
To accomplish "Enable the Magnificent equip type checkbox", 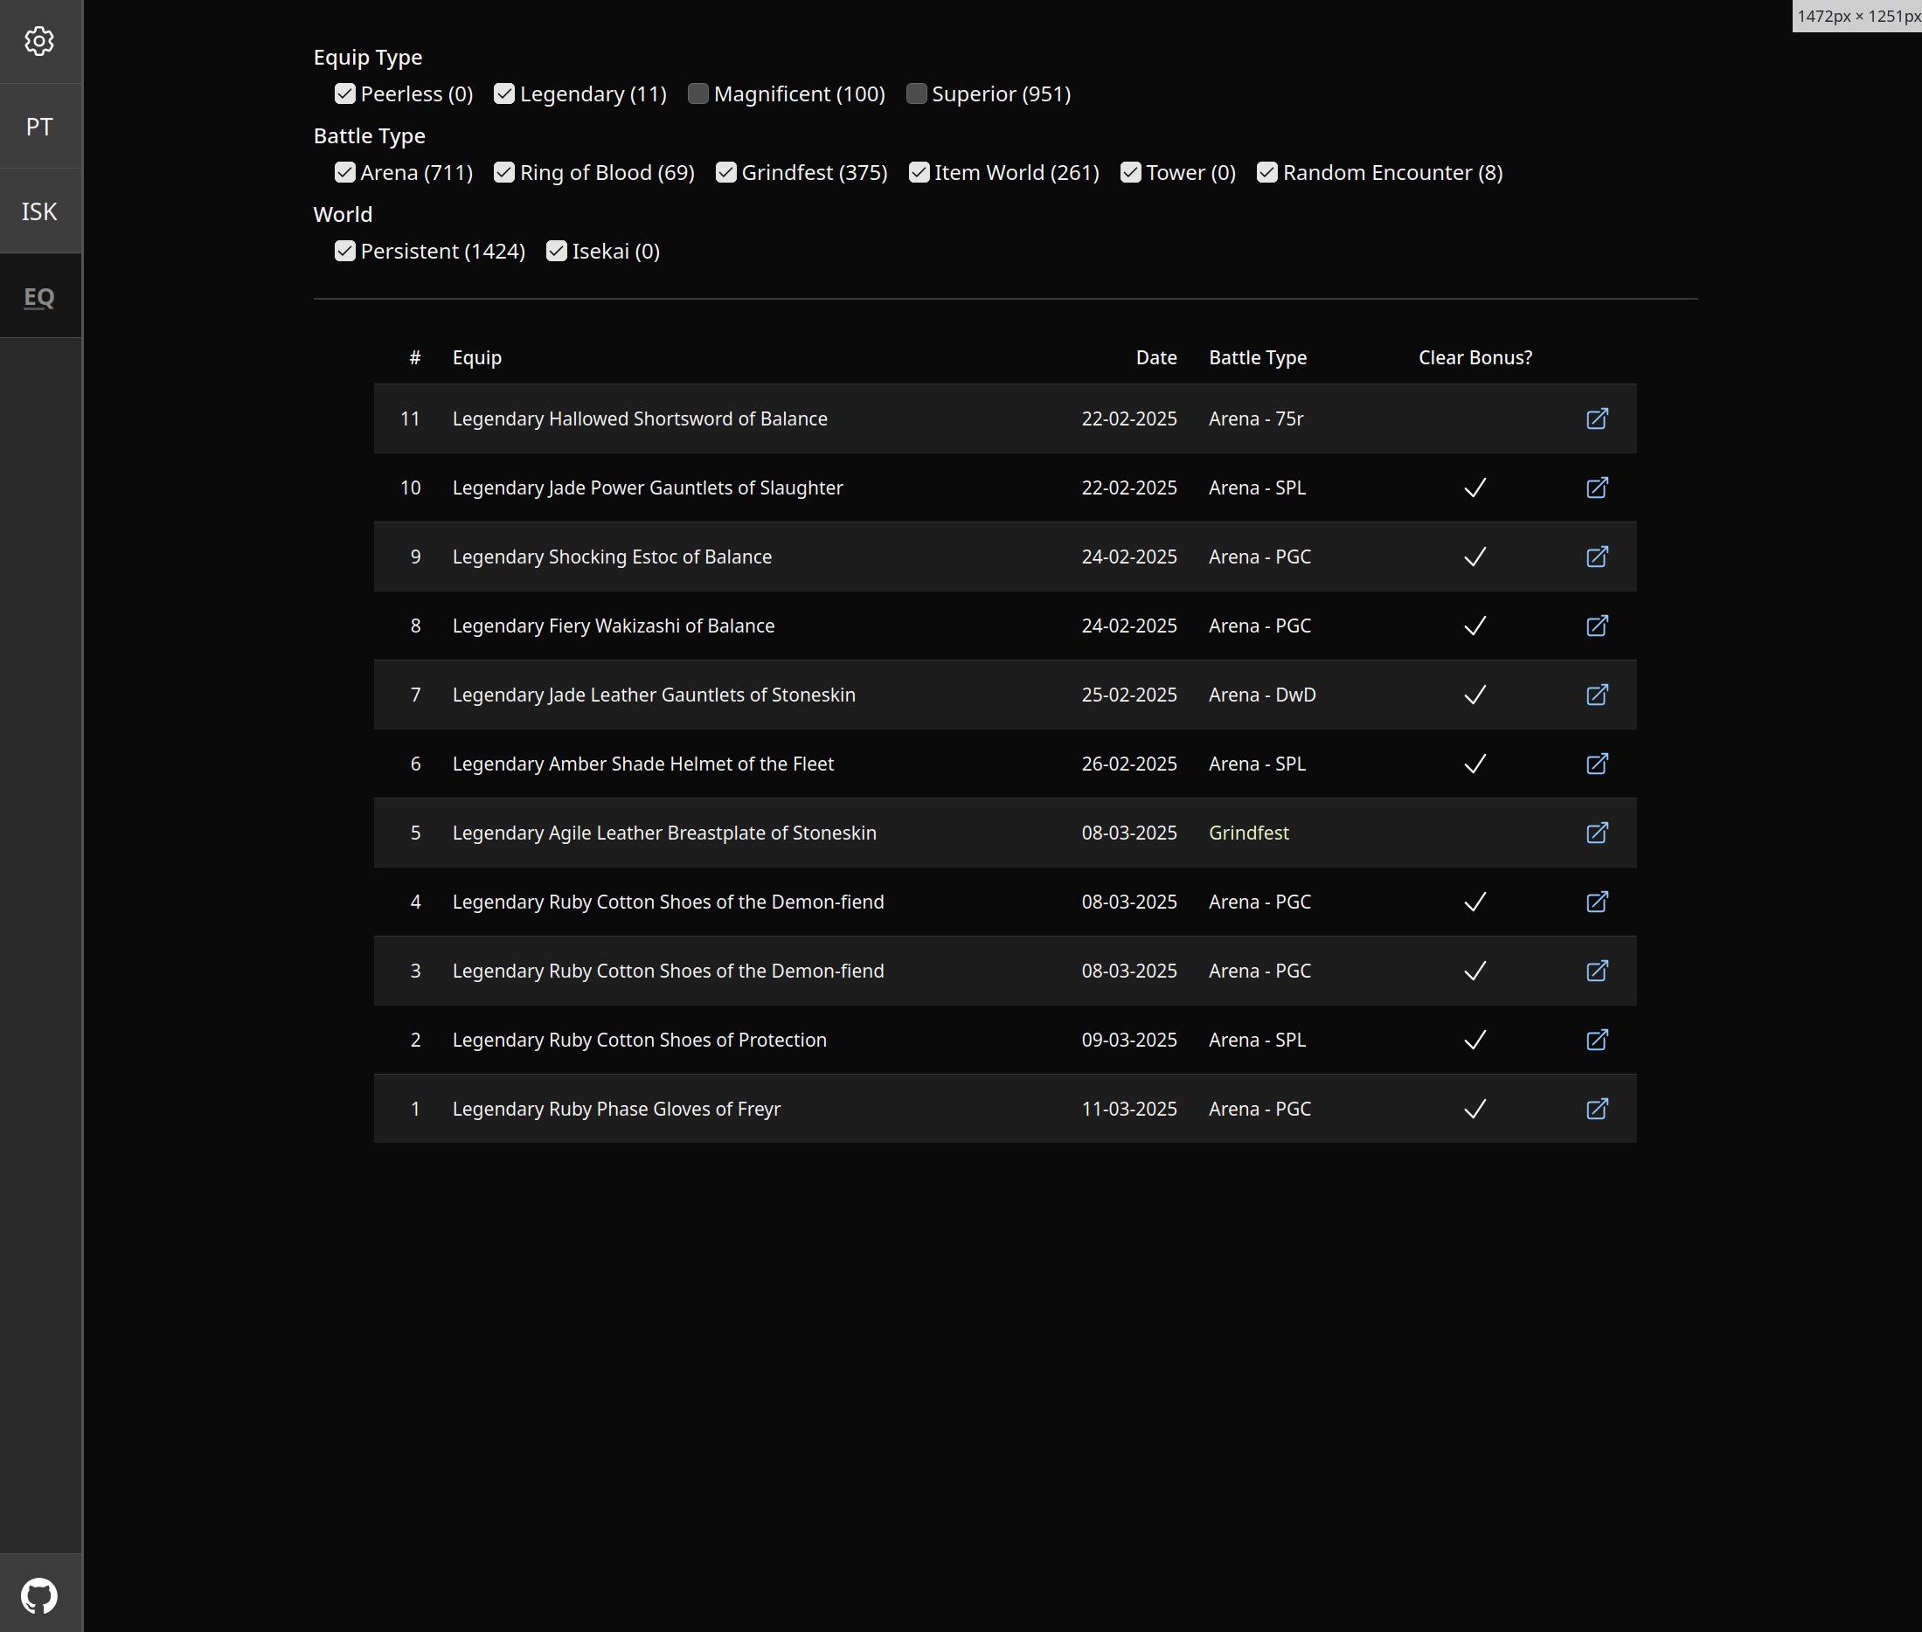I will click(698, 93).
